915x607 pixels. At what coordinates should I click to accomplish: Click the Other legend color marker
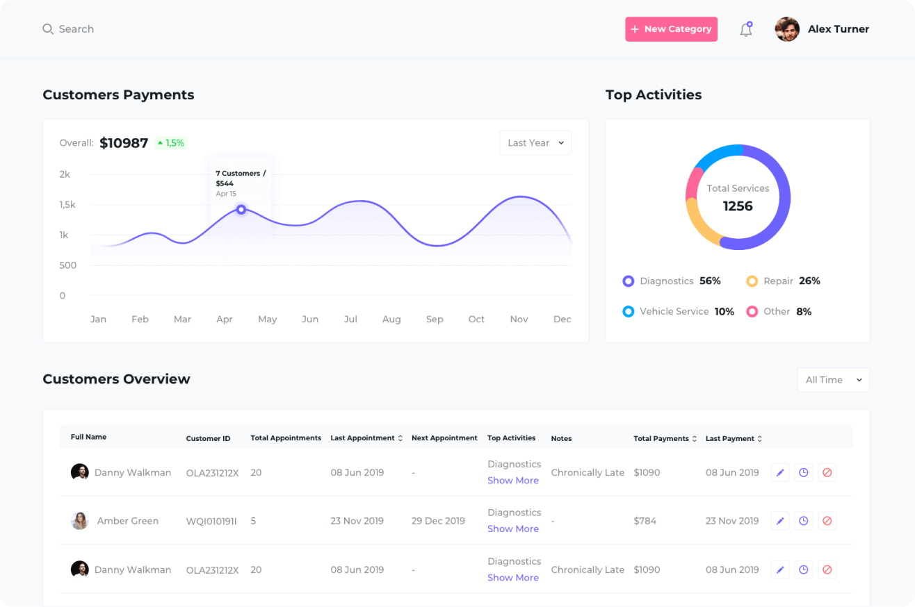pos(752,312)
